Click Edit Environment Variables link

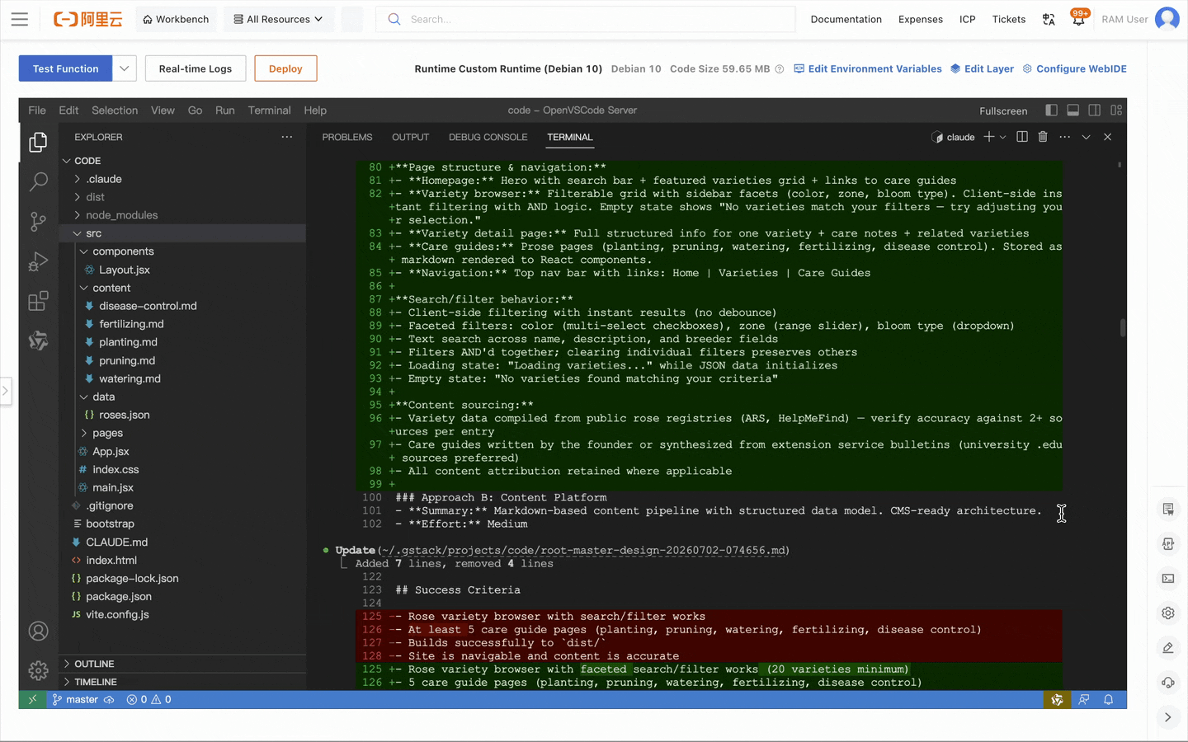pyautogui.click(x=868, y=68)
